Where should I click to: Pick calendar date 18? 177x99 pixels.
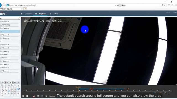tap(9, 91)
